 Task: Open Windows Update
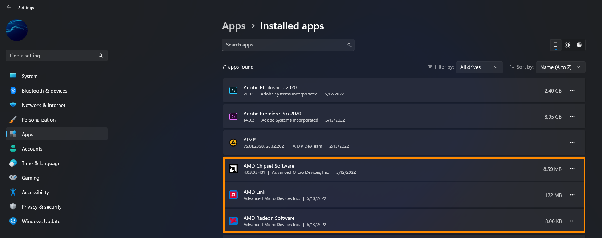click(57, 221)
